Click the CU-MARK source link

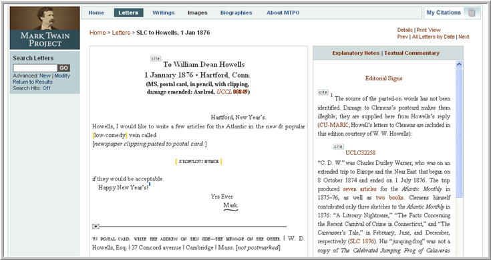pyautogui.click(x=333, y=125)
